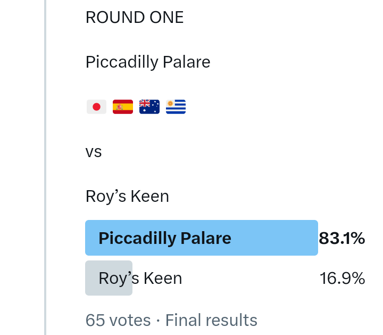383x335 pixels.
Task: Click the Japan flag emoji
Action: [96, 107]
